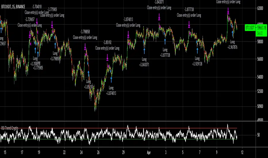
Task: Click the Long +3.843071 entry label
Action: pyautogui.click(x=144, y=62)
